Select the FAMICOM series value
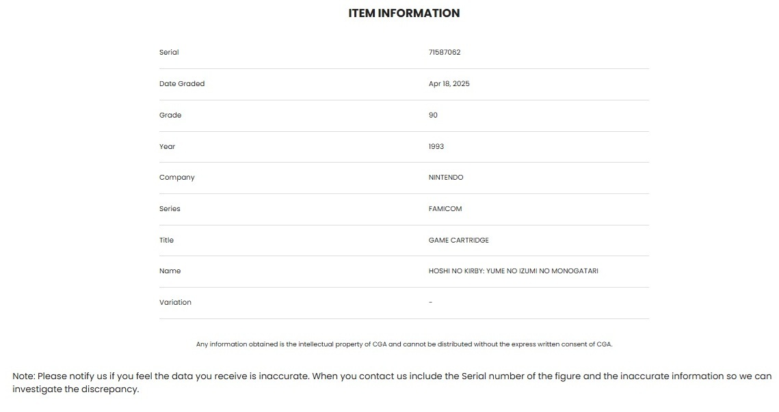Screen dimensions: 779x412 click(445, 209)
